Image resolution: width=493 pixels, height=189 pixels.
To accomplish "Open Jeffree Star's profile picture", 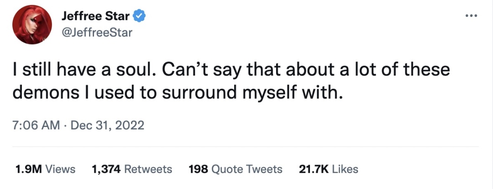I will [31, 25].
